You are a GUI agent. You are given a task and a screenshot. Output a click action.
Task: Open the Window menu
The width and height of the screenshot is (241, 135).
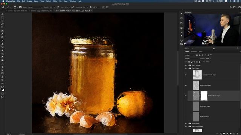(x=73, y=1)
